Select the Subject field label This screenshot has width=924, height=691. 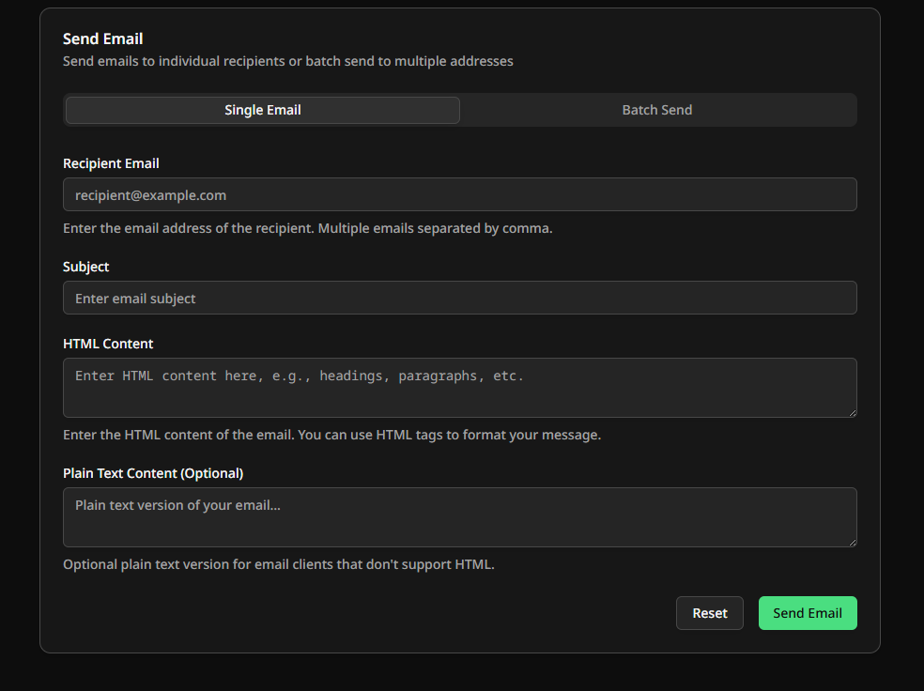click(x=86, y=267)
